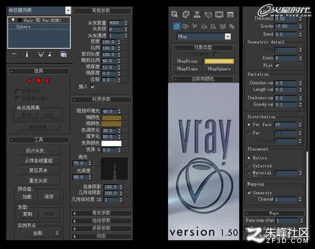This screenshot has width=315, height=249.
Task: Click Remove Modifier from stack icon
Action: [x=50, y=54]
